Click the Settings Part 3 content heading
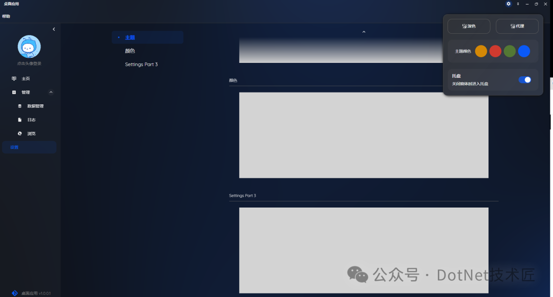Screen dimensions: 553x297 click(x=242, y=195)
